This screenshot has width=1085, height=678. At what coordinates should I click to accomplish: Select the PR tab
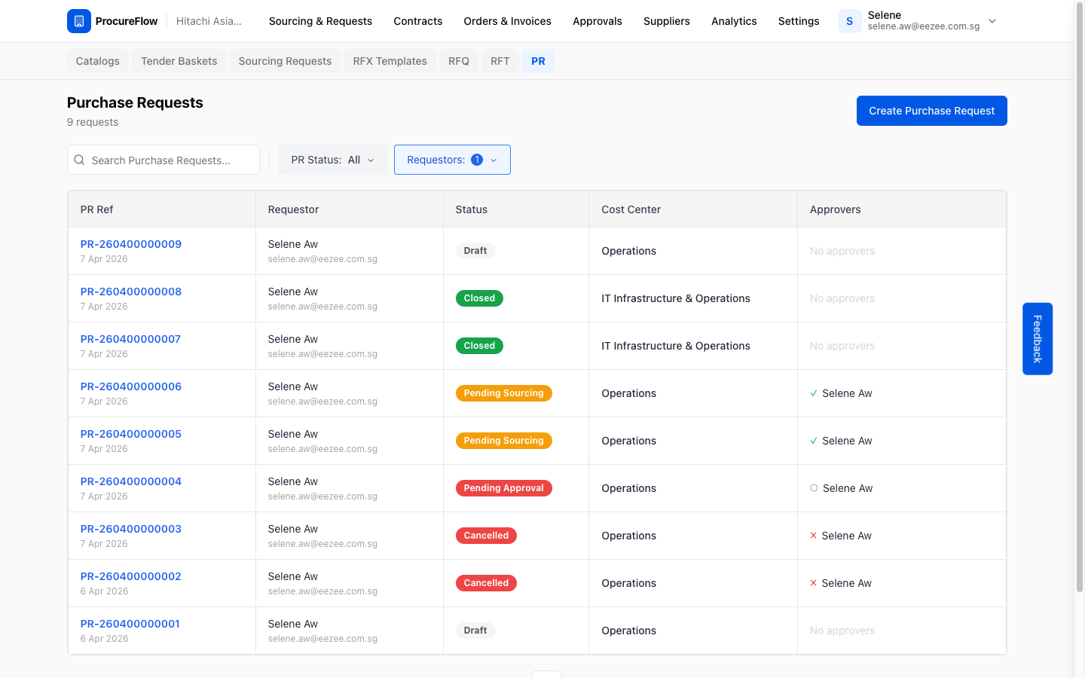tap(538, 61)
